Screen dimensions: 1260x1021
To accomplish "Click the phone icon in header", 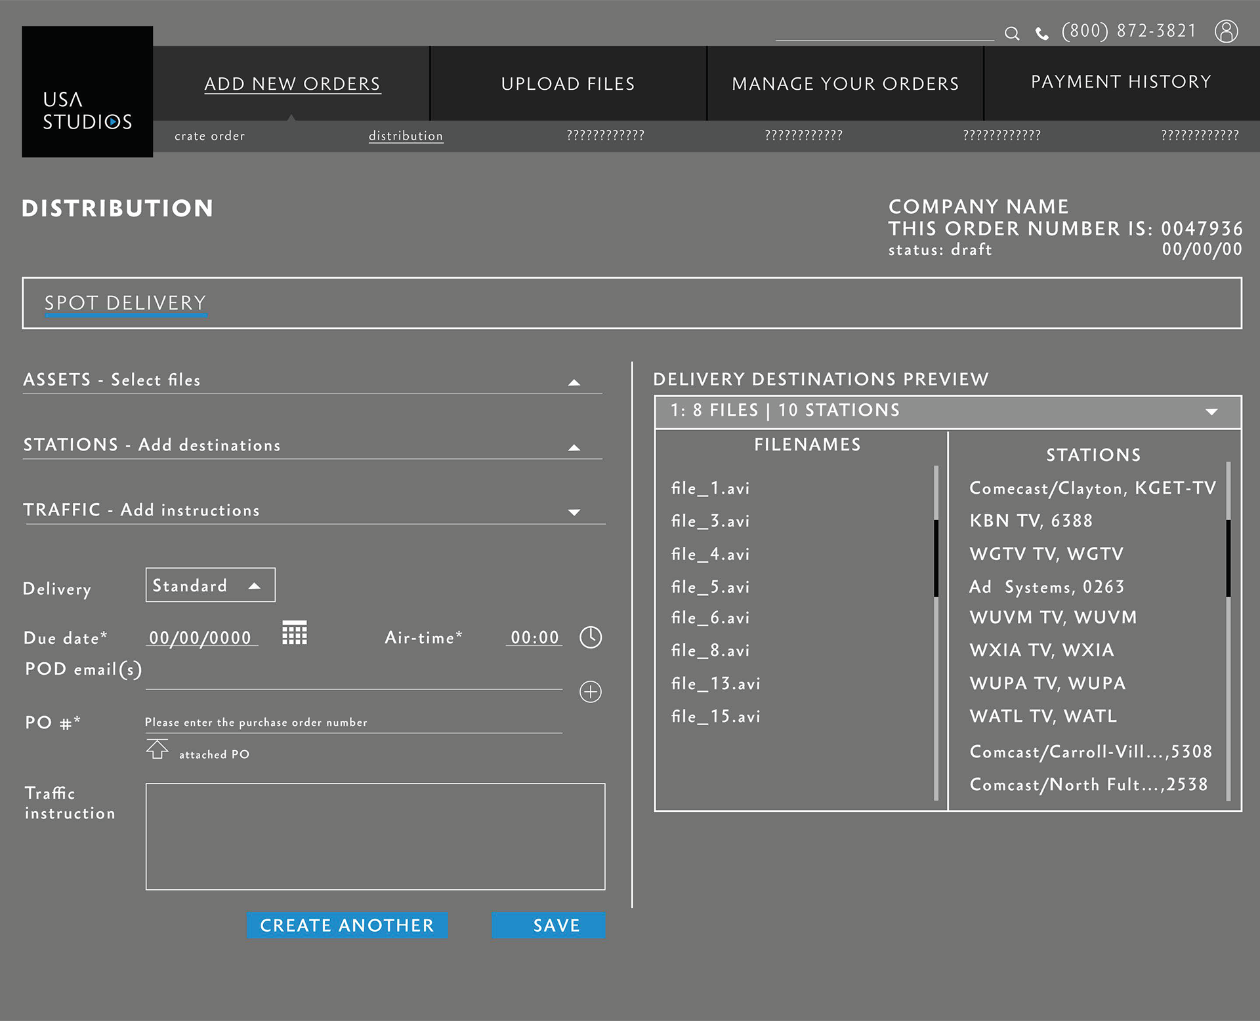I will click(x=1041, y=33).
